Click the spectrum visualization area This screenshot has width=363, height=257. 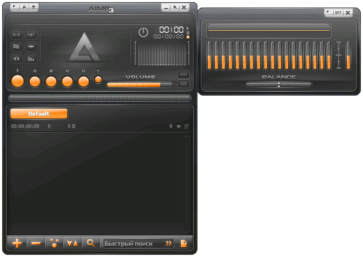(162, 53)
